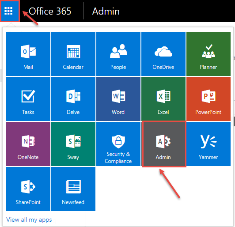Toggle the app launcher waffle button

click(10, 11)
